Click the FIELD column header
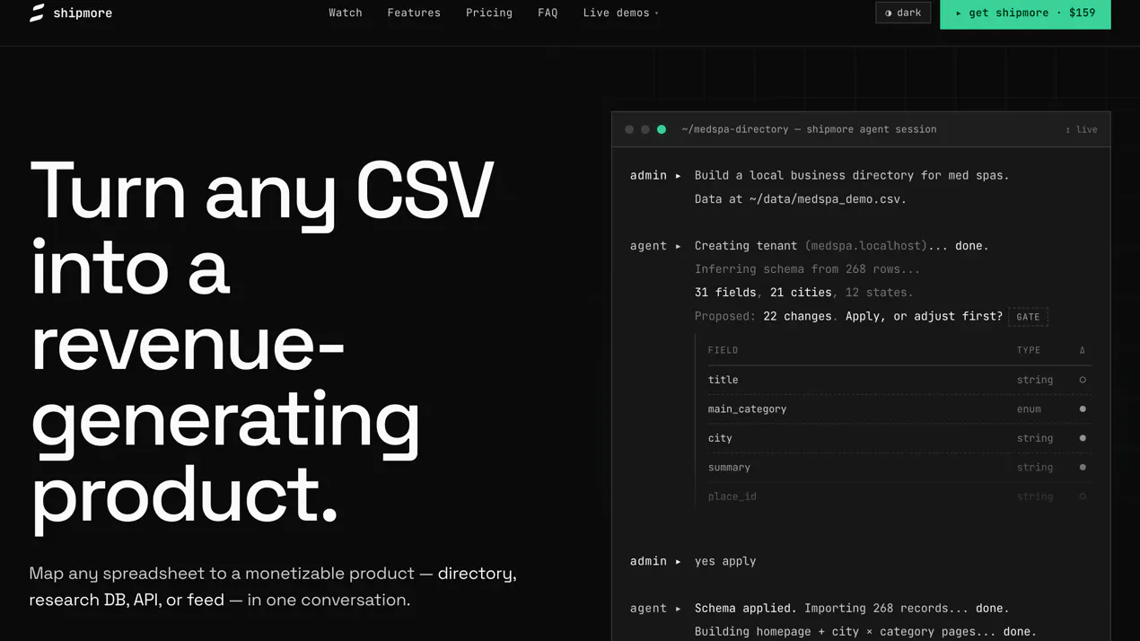 723,350
